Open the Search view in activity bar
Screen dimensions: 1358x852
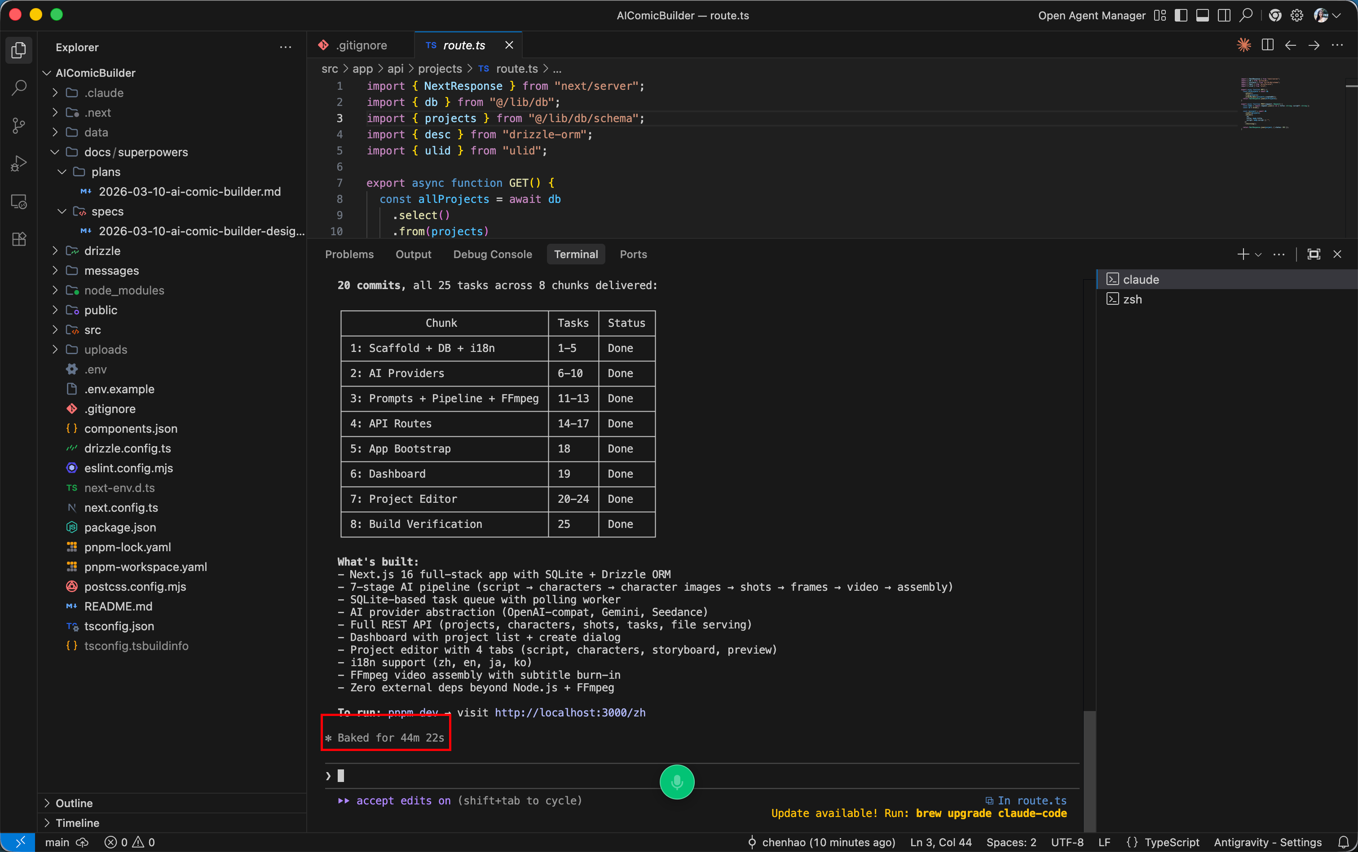18,88
